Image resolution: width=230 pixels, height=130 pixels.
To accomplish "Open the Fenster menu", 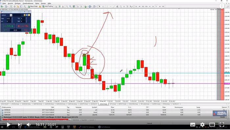I will [43, 3].
